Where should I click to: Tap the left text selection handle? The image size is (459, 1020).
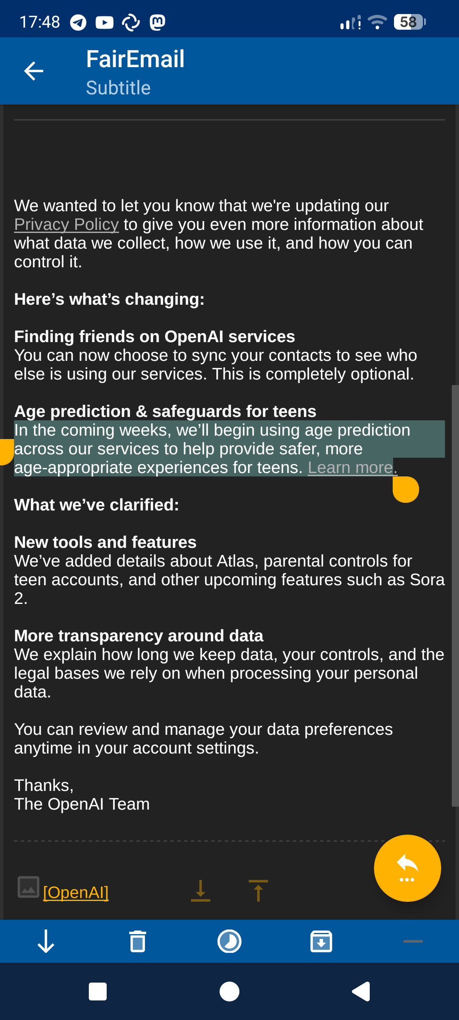(x=6, y=452)
